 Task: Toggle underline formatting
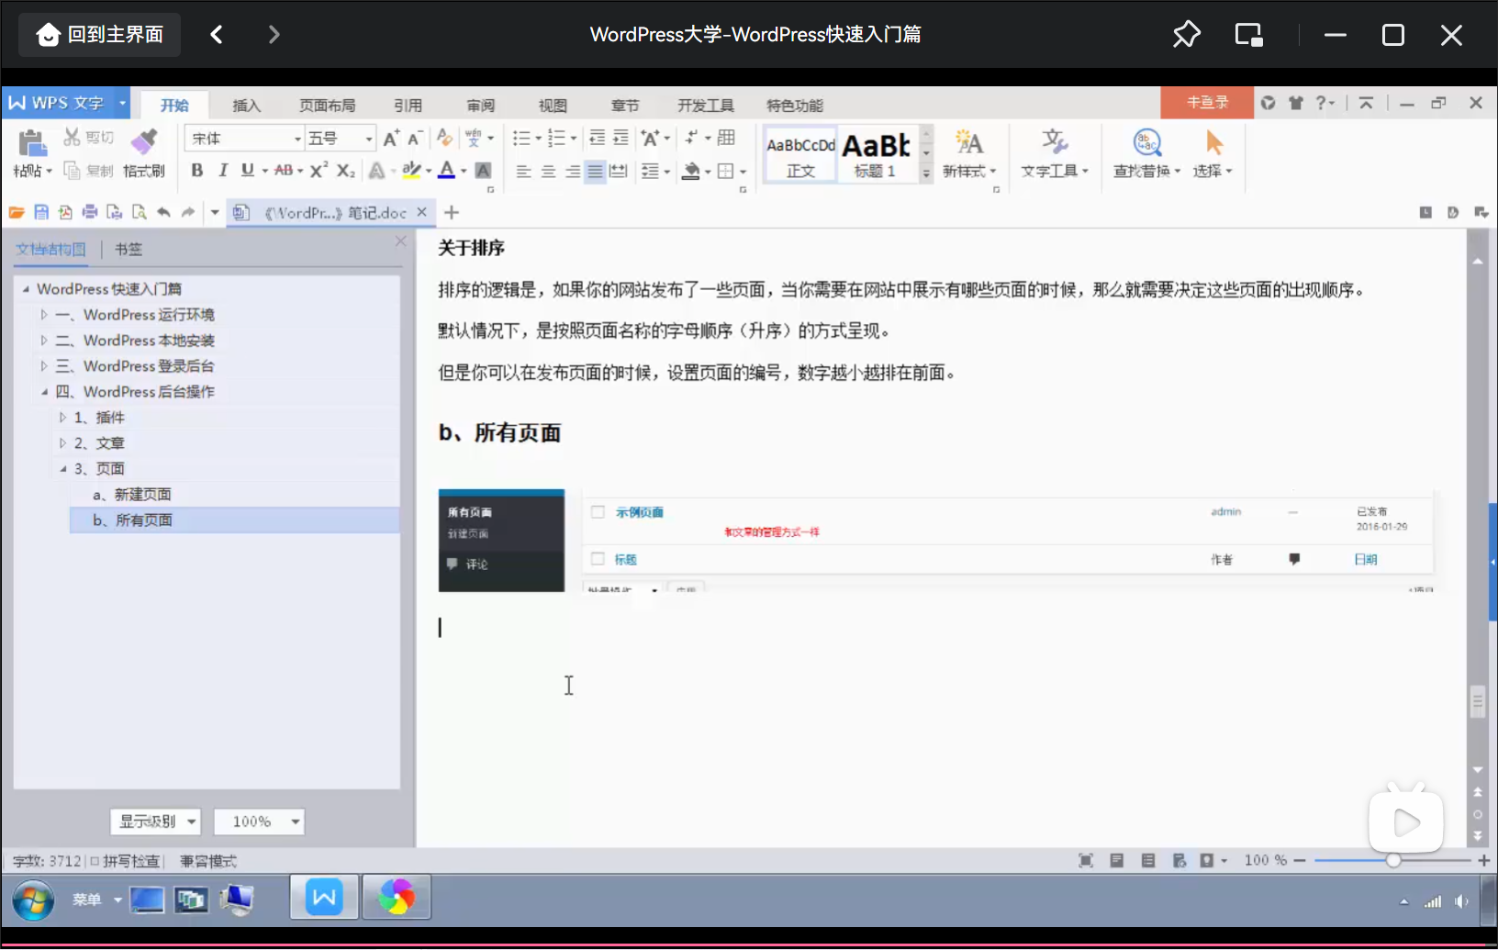click(x=247, y=171)
